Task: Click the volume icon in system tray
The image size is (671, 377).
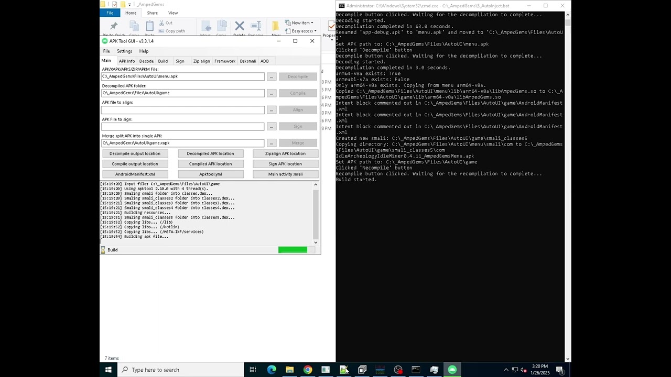Action: point(523,370)
